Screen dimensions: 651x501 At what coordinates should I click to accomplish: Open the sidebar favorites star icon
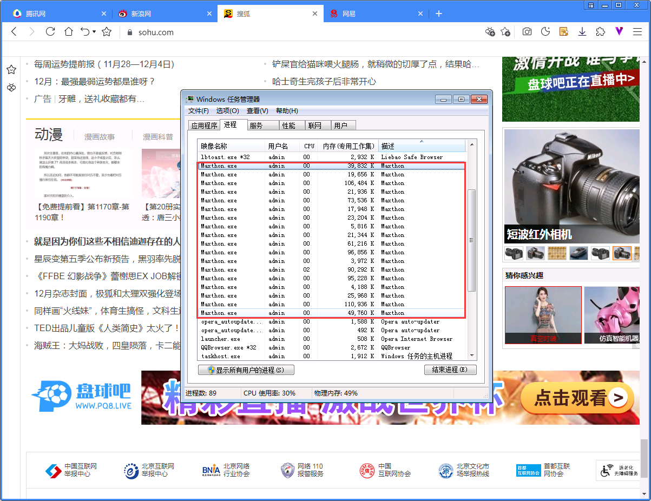click(11, 69)
